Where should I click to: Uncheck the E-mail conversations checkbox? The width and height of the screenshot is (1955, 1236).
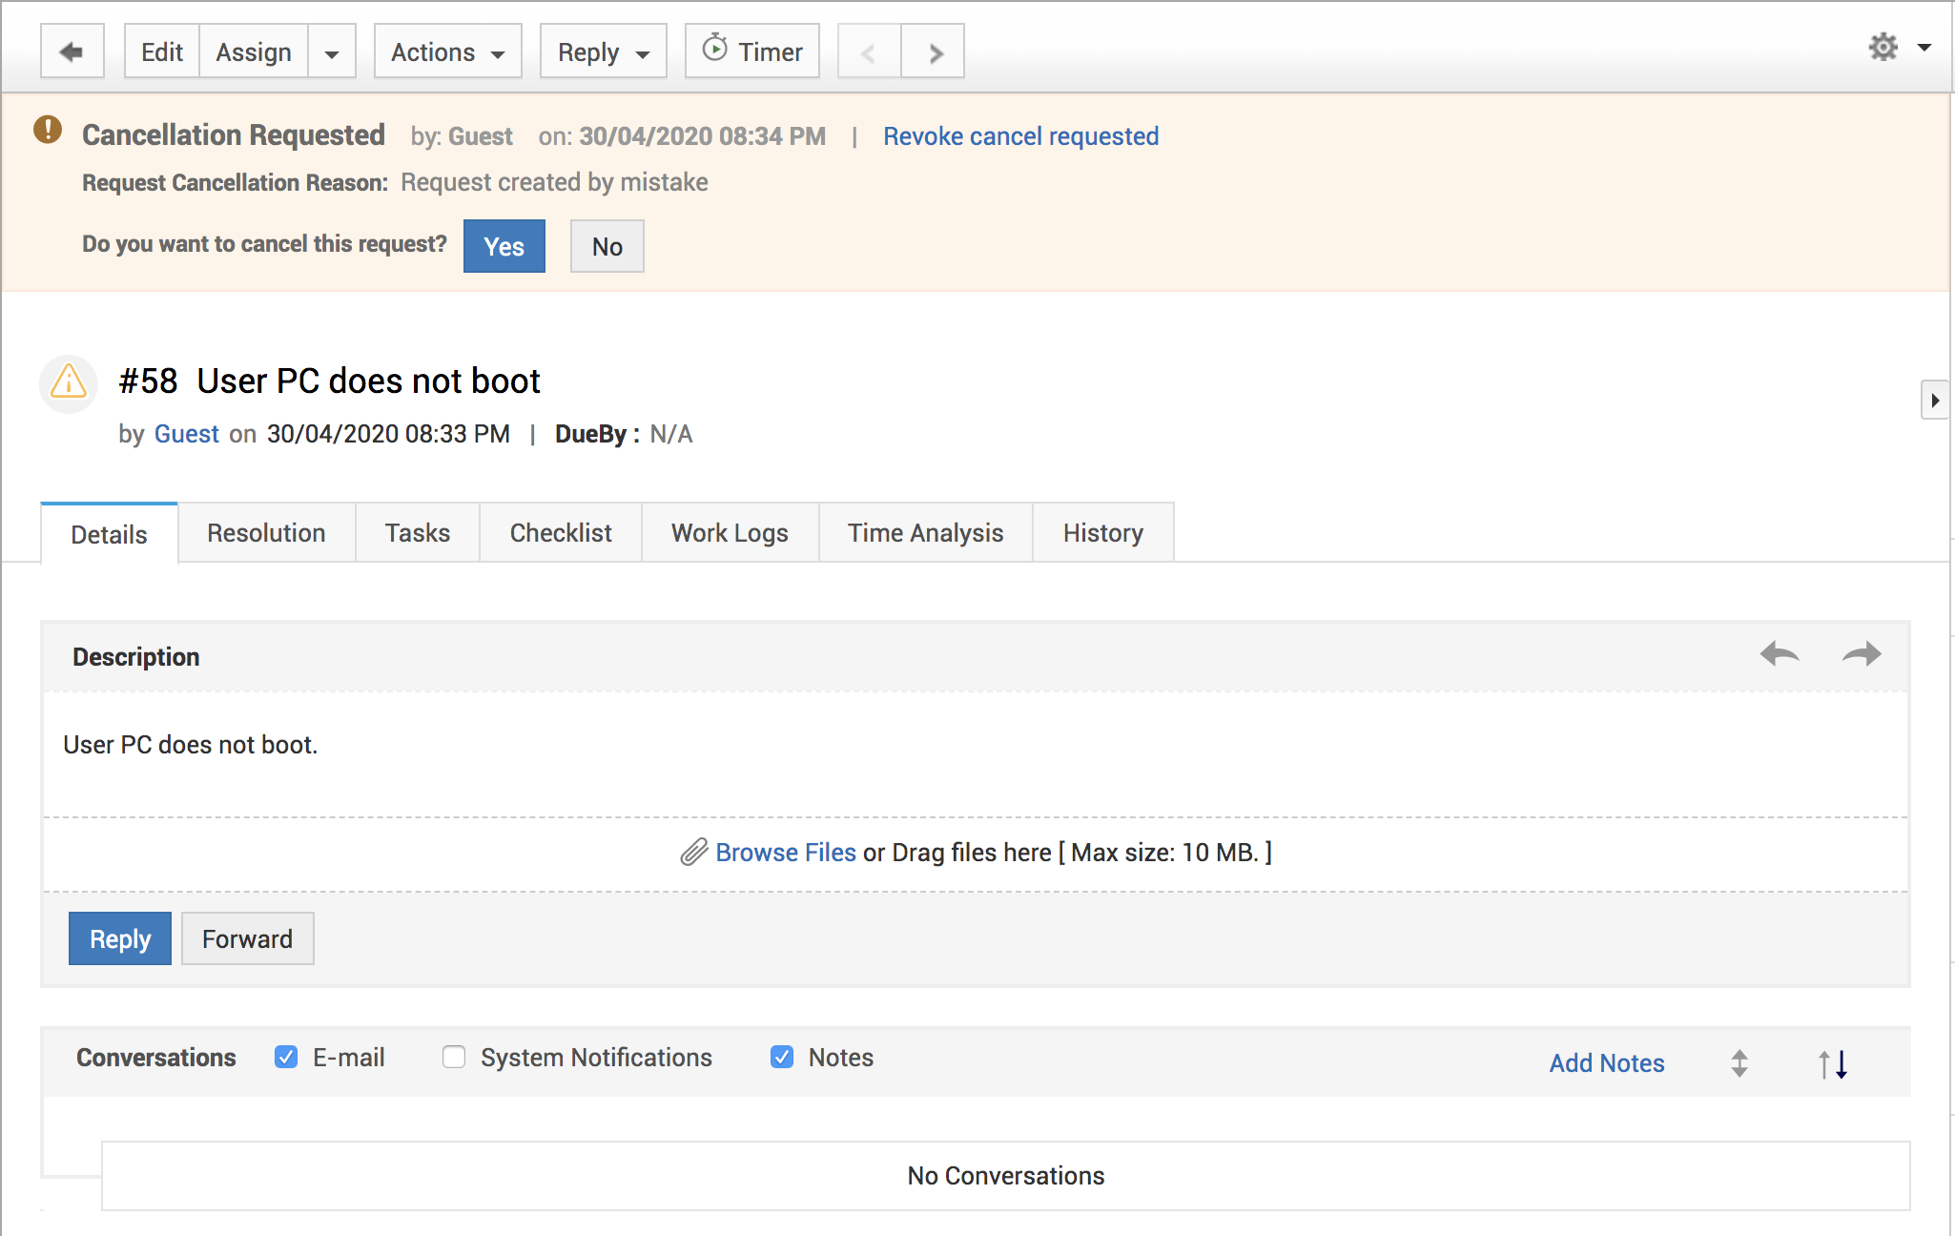point(286,1057)
